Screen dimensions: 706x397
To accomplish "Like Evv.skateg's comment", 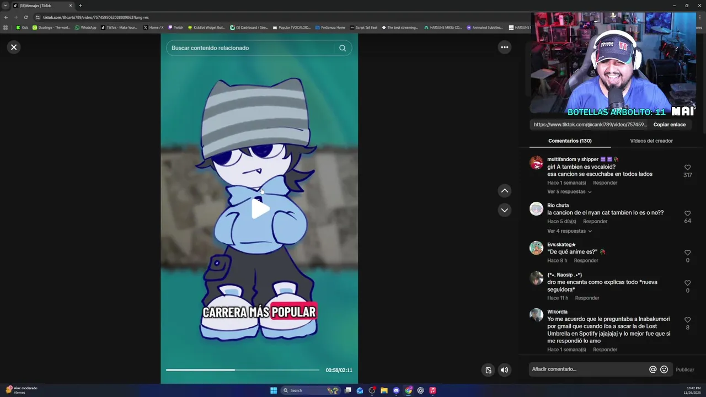I will click(x=687, y=253).
